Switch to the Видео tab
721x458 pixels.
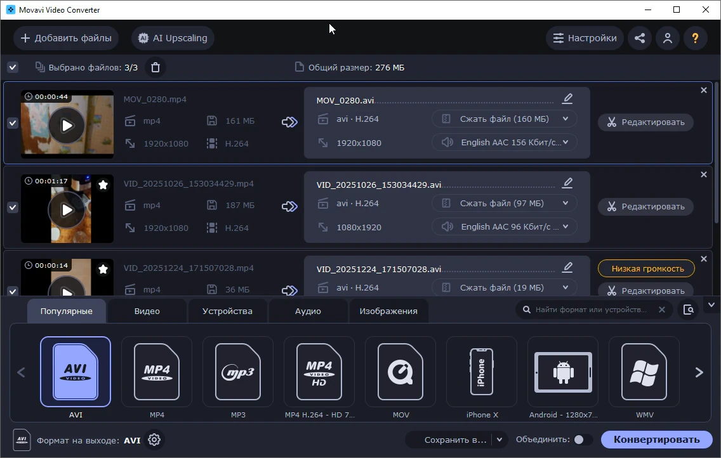[x=147, y=311]
